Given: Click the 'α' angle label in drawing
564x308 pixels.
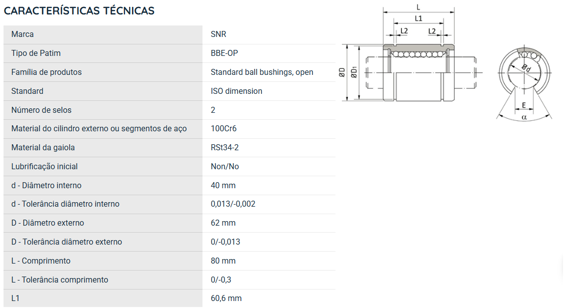Looking at the screenshot, I should pyautogui.click(x=524, y=117).
